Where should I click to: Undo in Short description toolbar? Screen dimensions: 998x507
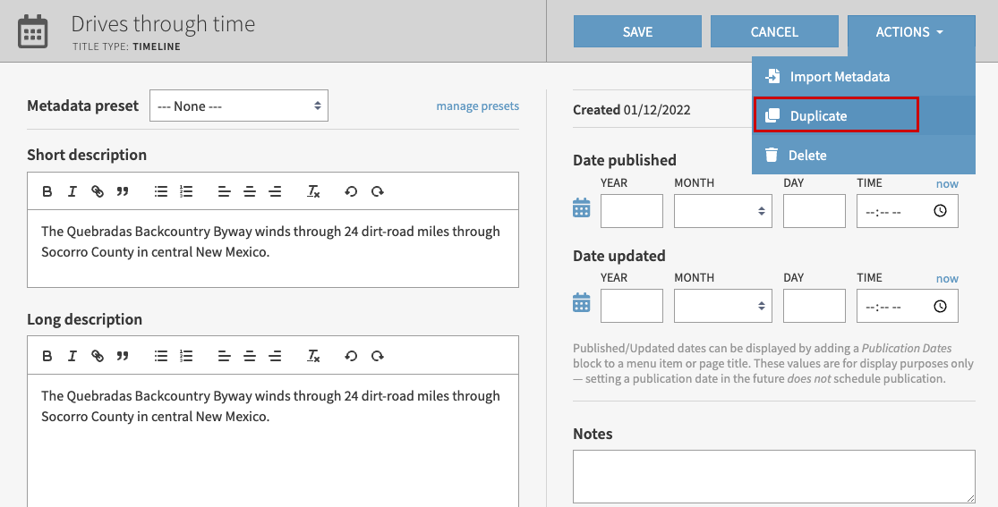[351, 191]
